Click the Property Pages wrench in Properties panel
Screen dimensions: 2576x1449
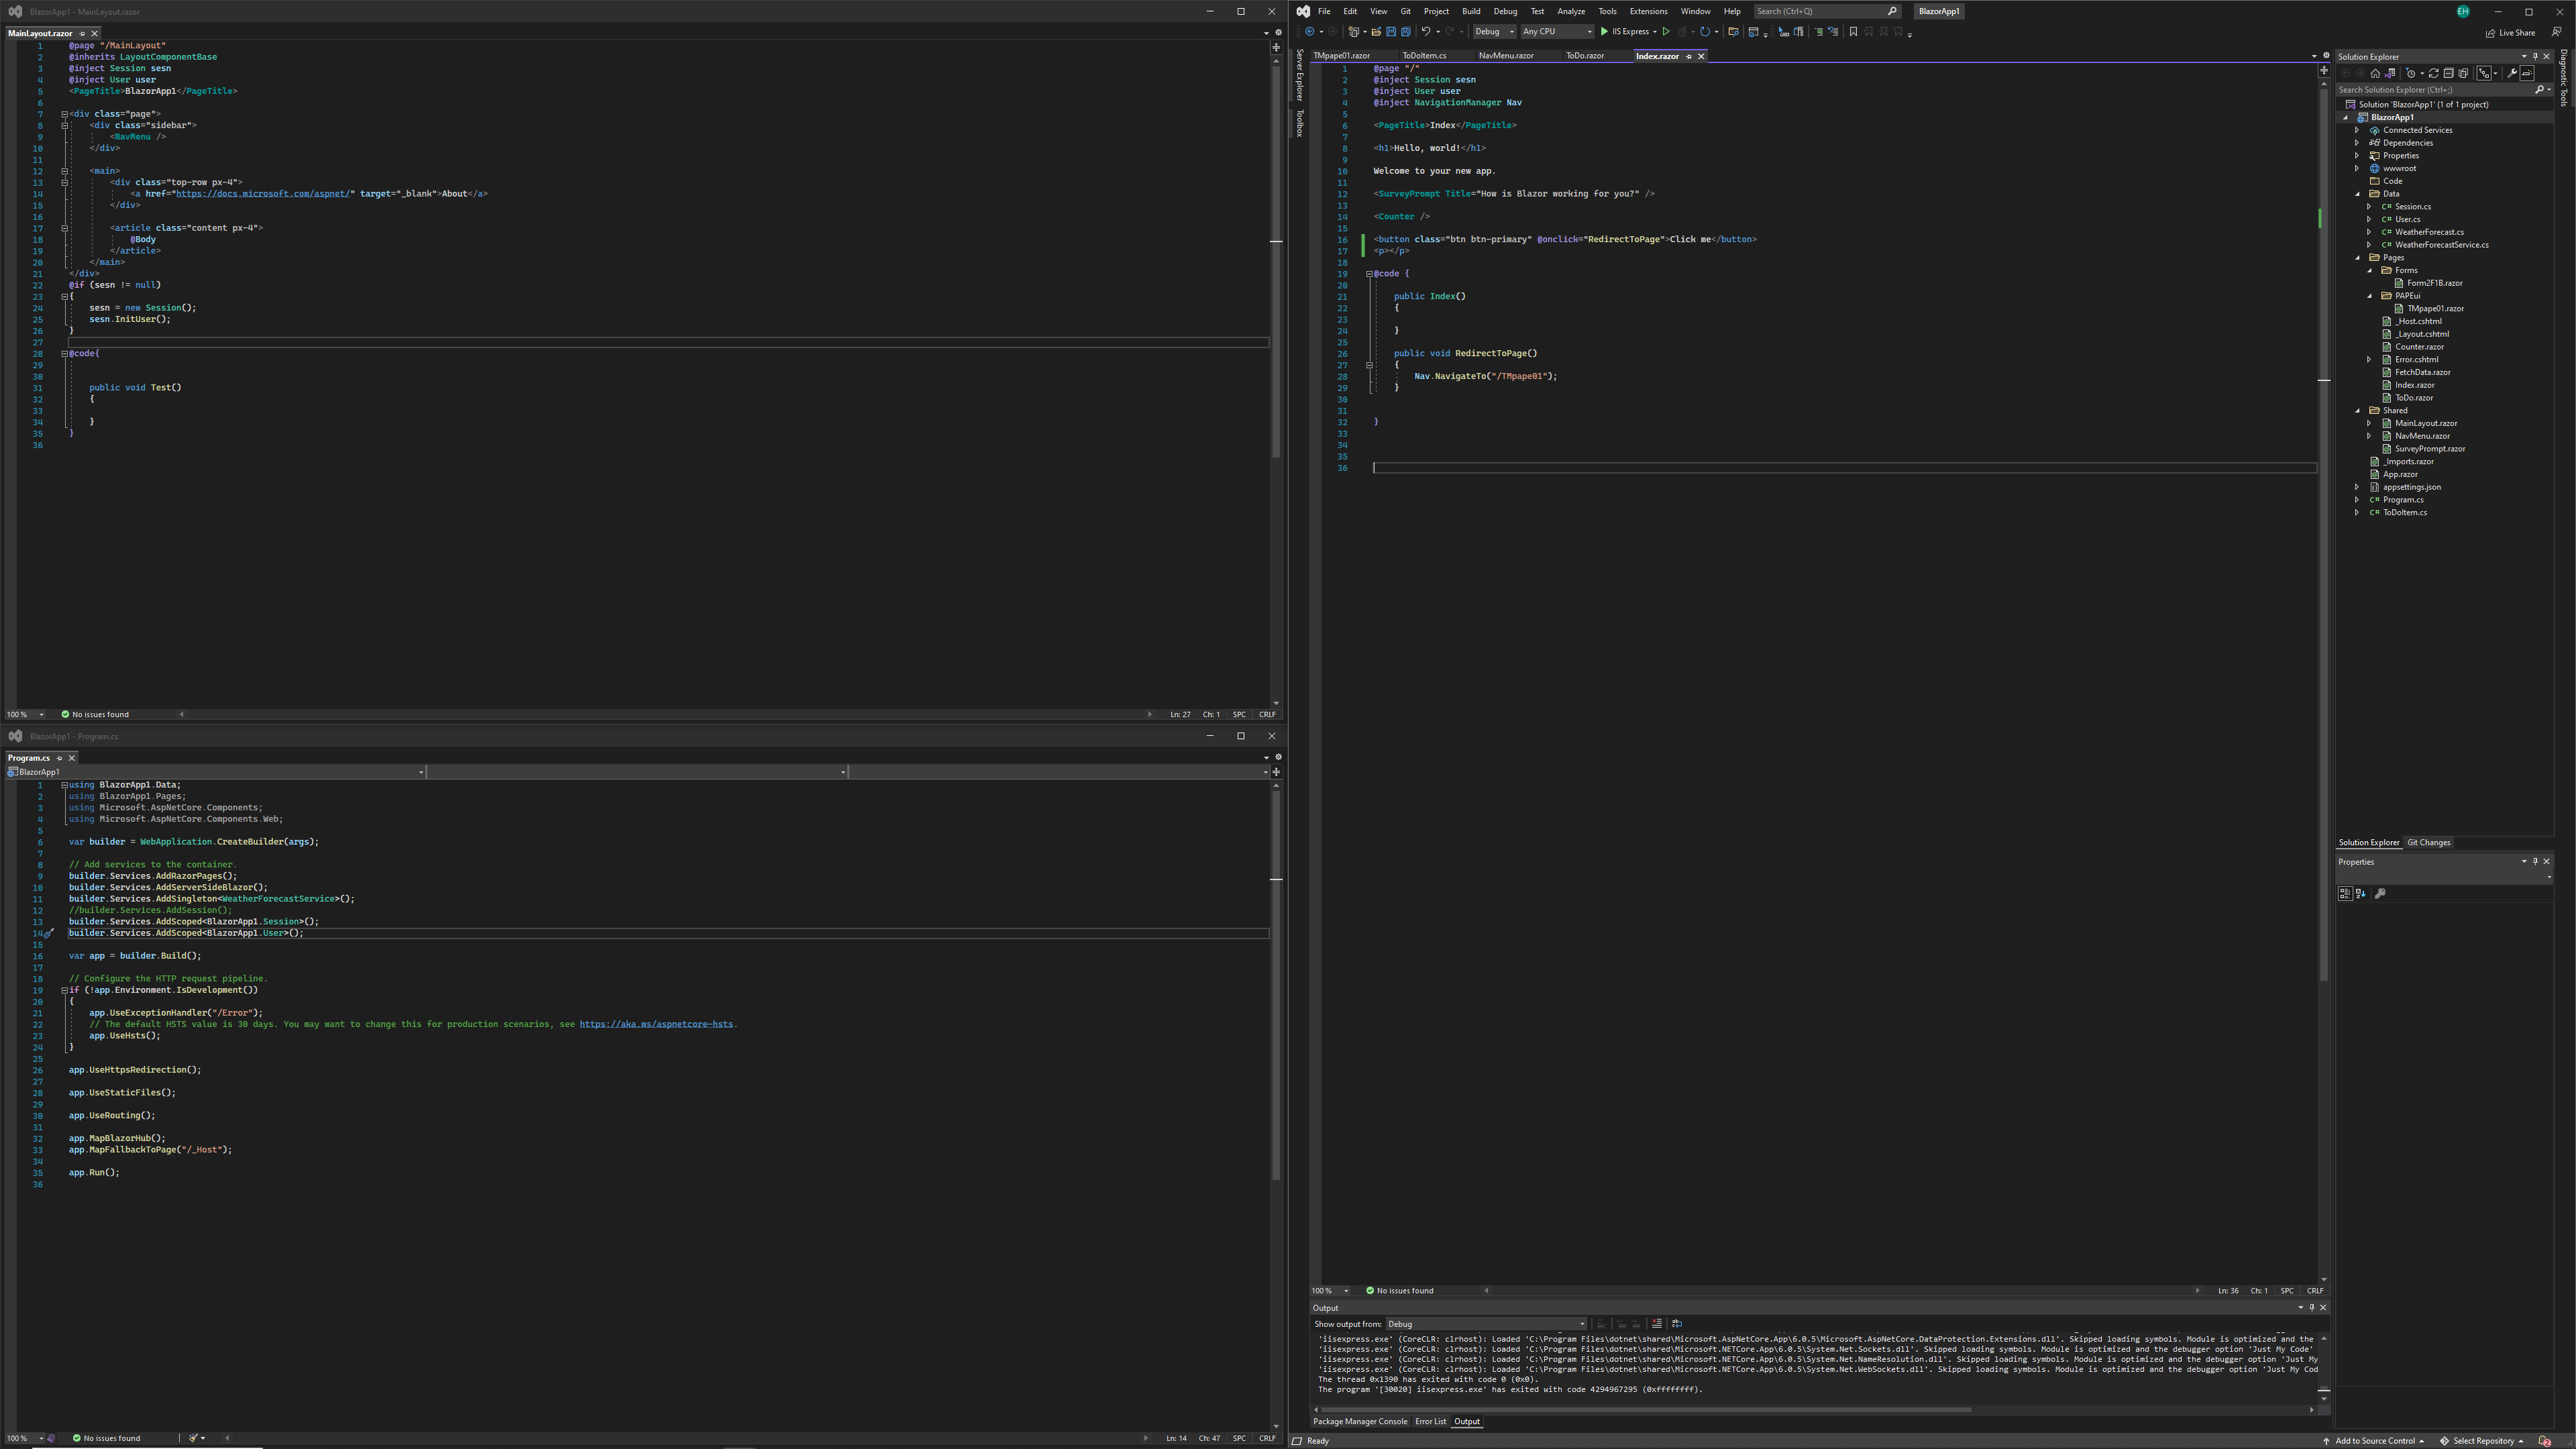[2380, 894]
